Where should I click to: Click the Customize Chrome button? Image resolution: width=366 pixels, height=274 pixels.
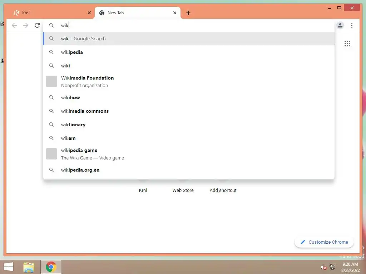[x=324, y=242]
